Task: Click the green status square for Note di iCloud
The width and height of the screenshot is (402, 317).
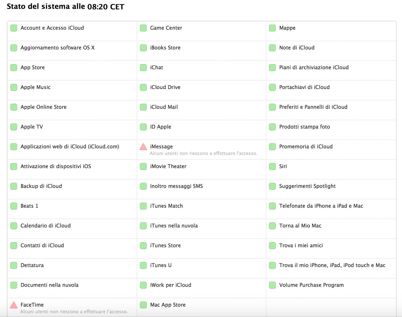Action: [272, 48]
